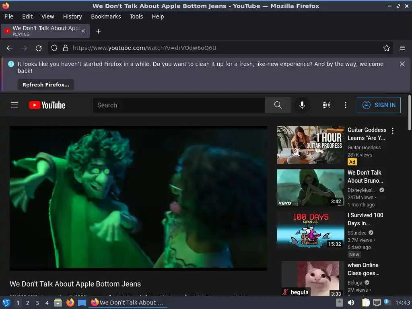
Task: Open network tray icon
Action: tap(377, 303)
